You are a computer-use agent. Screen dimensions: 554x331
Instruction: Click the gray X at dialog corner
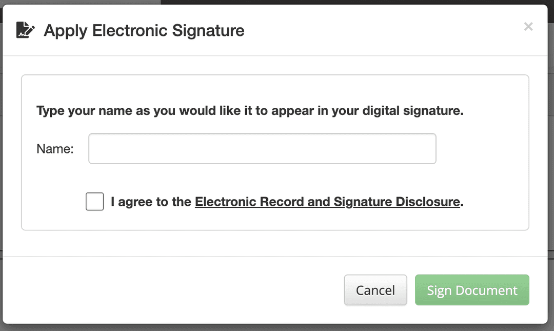tap(528, 27)
